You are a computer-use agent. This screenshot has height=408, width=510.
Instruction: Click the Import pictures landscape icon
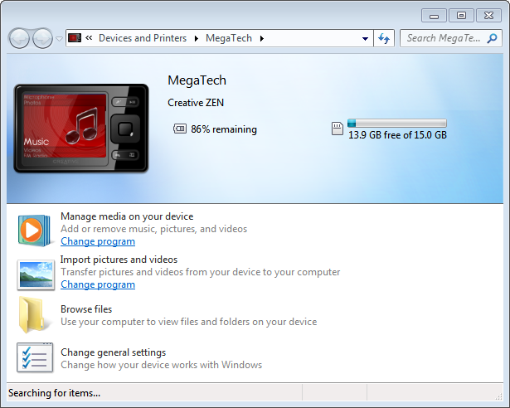(36, 275)
